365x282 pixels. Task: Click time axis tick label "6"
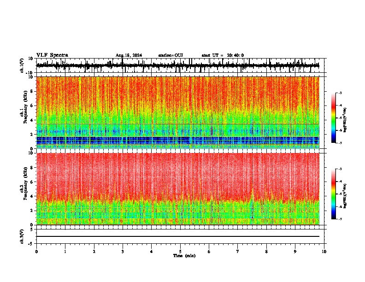click(209, 252)
